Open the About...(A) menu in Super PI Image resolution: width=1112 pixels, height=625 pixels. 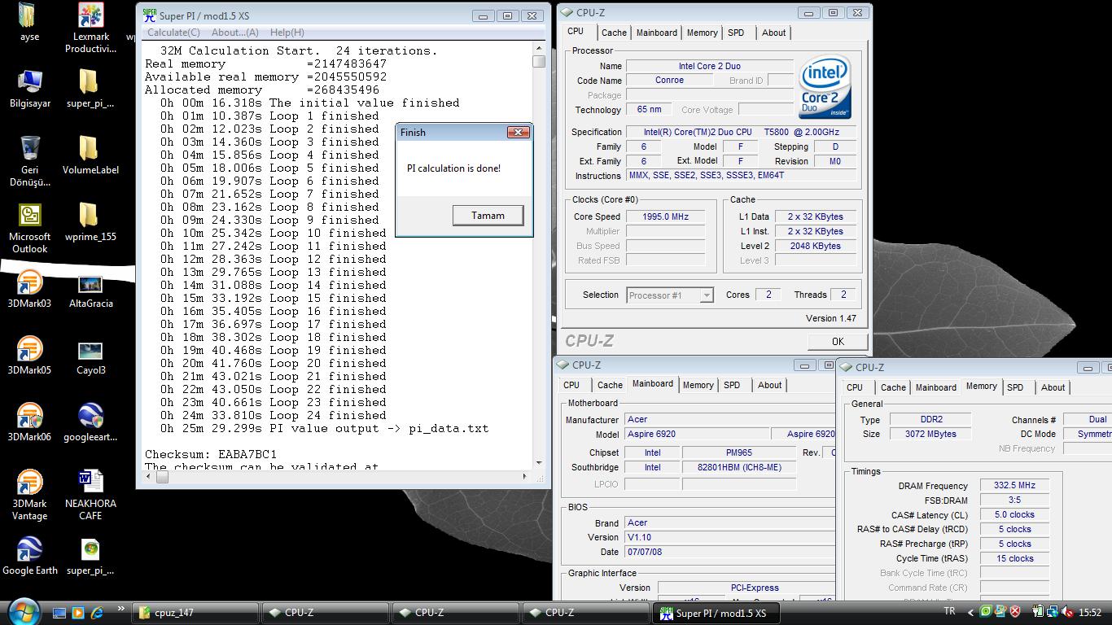(235, 33)
